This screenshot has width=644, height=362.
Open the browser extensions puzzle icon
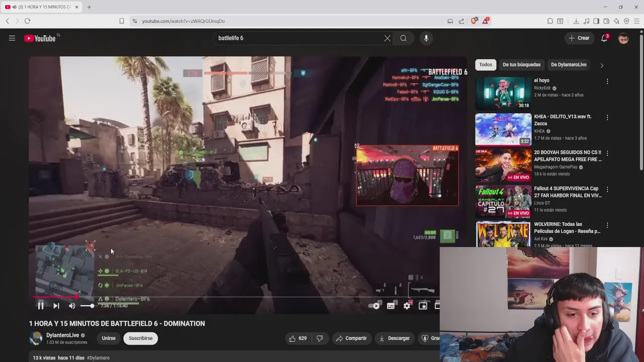tap(550, 21)
